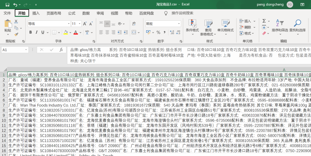Image resolution: width=311 pixels, height=156 pixels.
Task: Click the clear eraser icon
Action: 264,33
